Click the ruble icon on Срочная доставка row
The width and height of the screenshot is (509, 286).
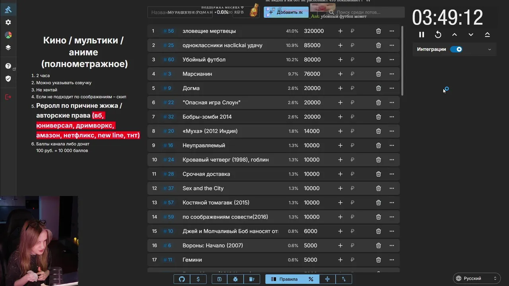[x=352, y=174]
